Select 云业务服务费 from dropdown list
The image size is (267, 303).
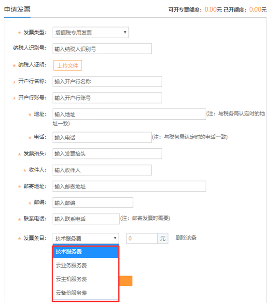85,265
